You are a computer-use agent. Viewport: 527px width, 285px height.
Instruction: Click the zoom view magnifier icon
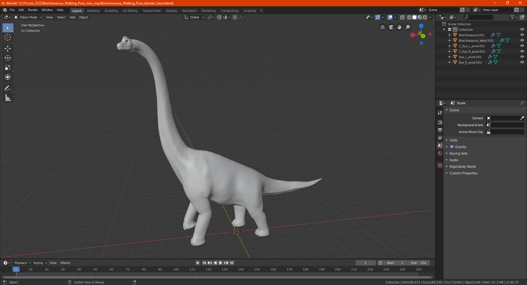[x=408, y=27]
